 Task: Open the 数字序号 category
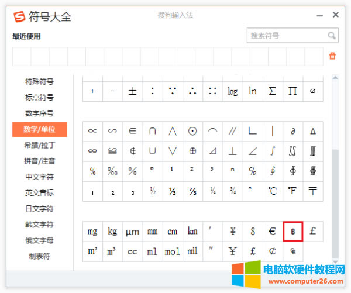[x=39, y=113]
